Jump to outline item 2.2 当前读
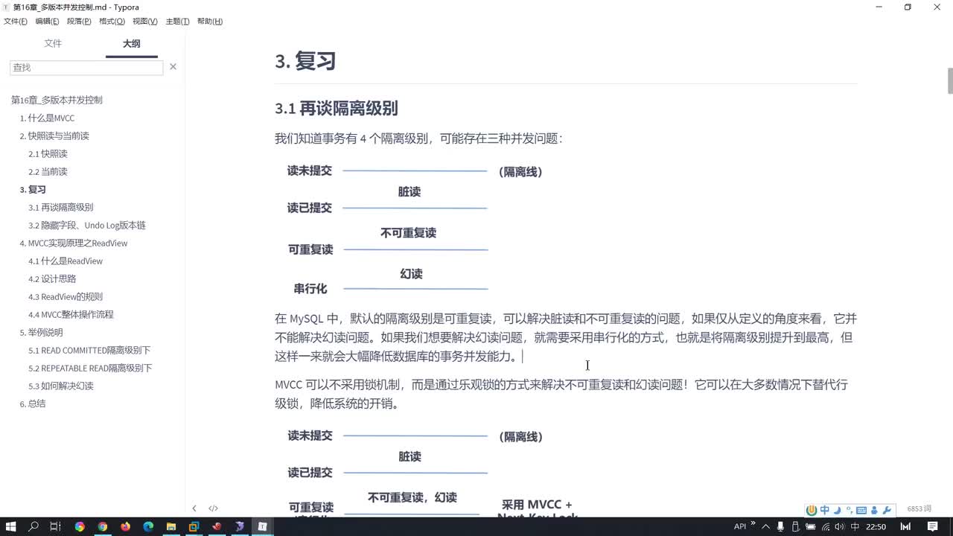Screen dimensions: 953x536 point(48,171)
